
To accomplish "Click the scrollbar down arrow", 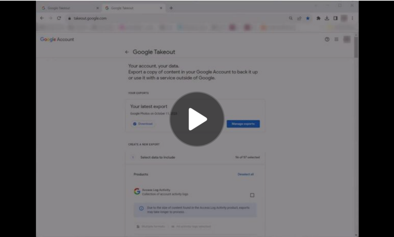I will coord(356,235).
